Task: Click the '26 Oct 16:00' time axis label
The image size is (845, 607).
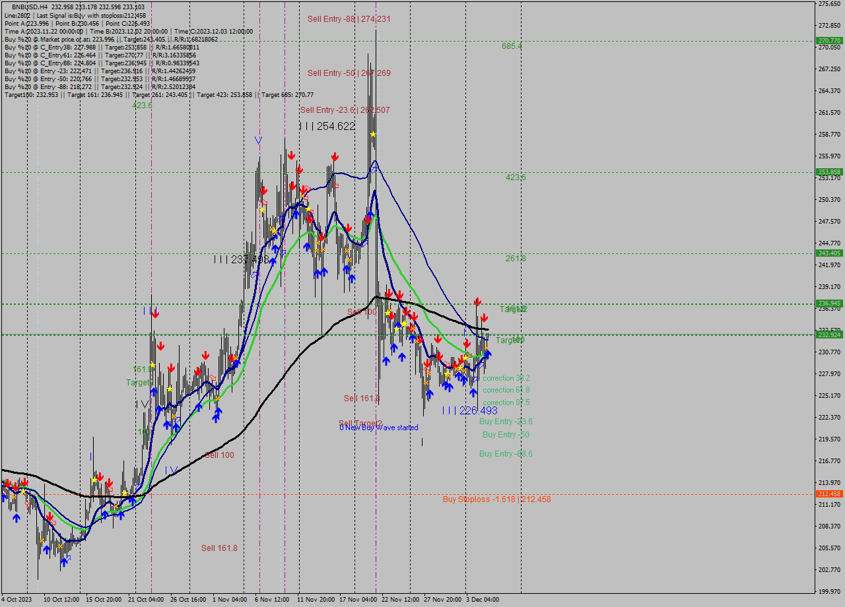Action: pyautogui.click(x=189, y=600)
